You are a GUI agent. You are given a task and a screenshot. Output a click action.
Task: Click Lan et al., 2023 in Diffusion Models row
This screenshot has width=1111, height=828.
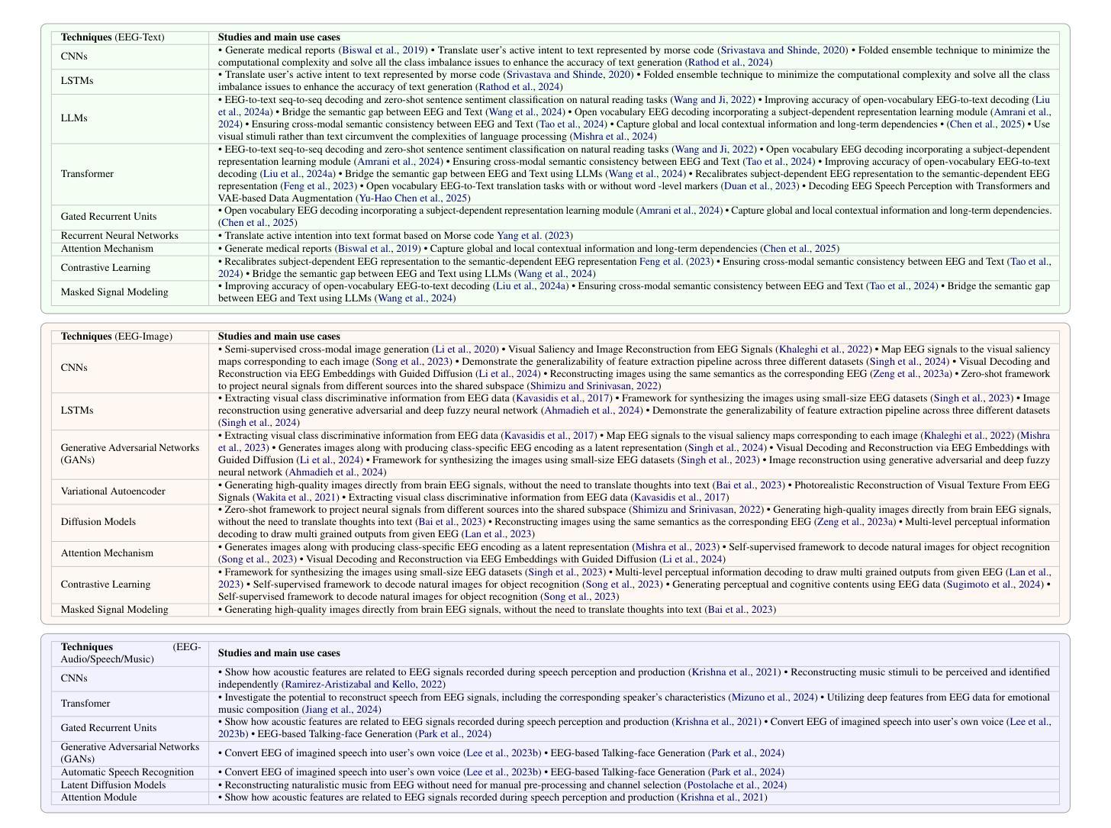[498, 534]
